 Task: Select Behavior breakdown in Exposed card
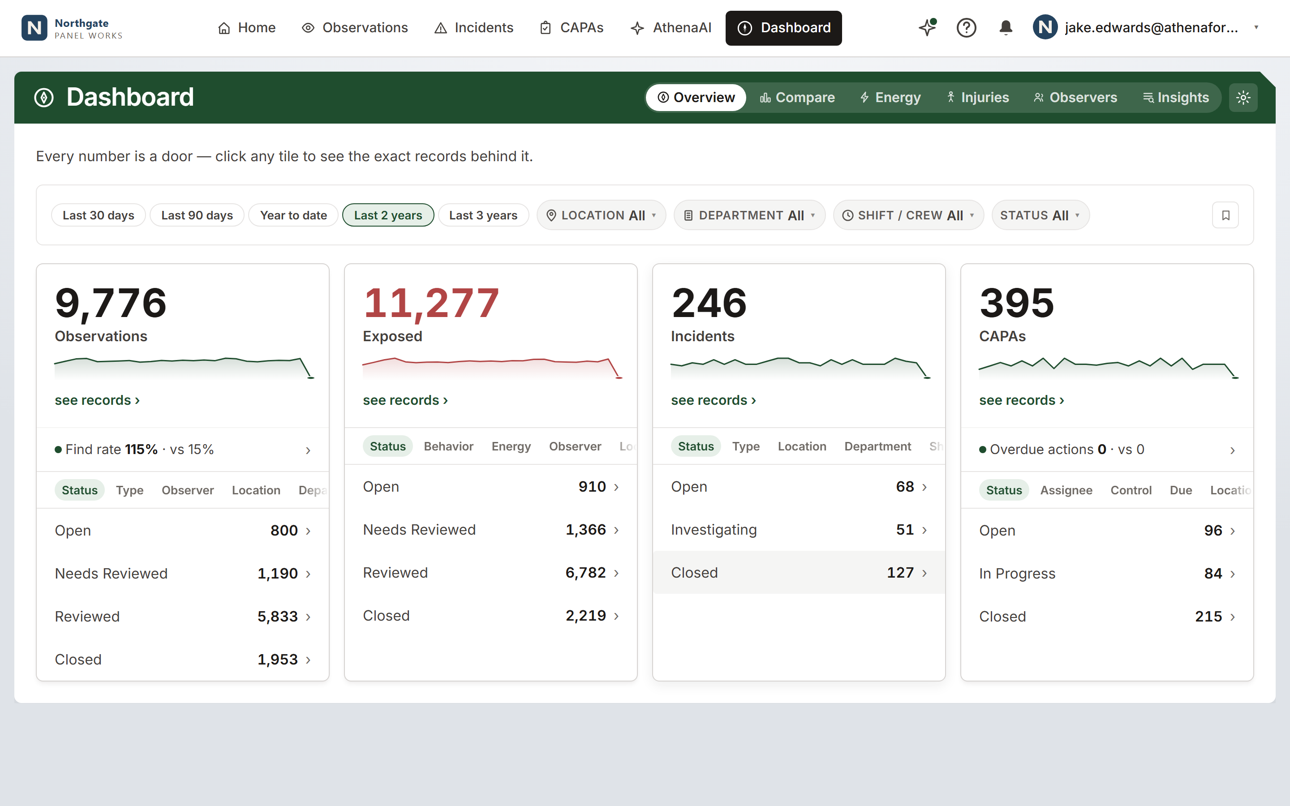[448, 447]
